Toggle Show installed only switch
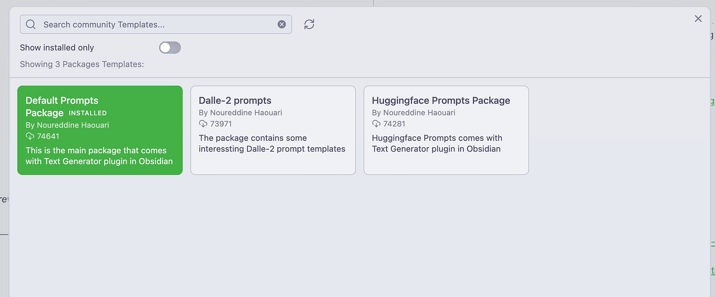 [x=170, y=48]
